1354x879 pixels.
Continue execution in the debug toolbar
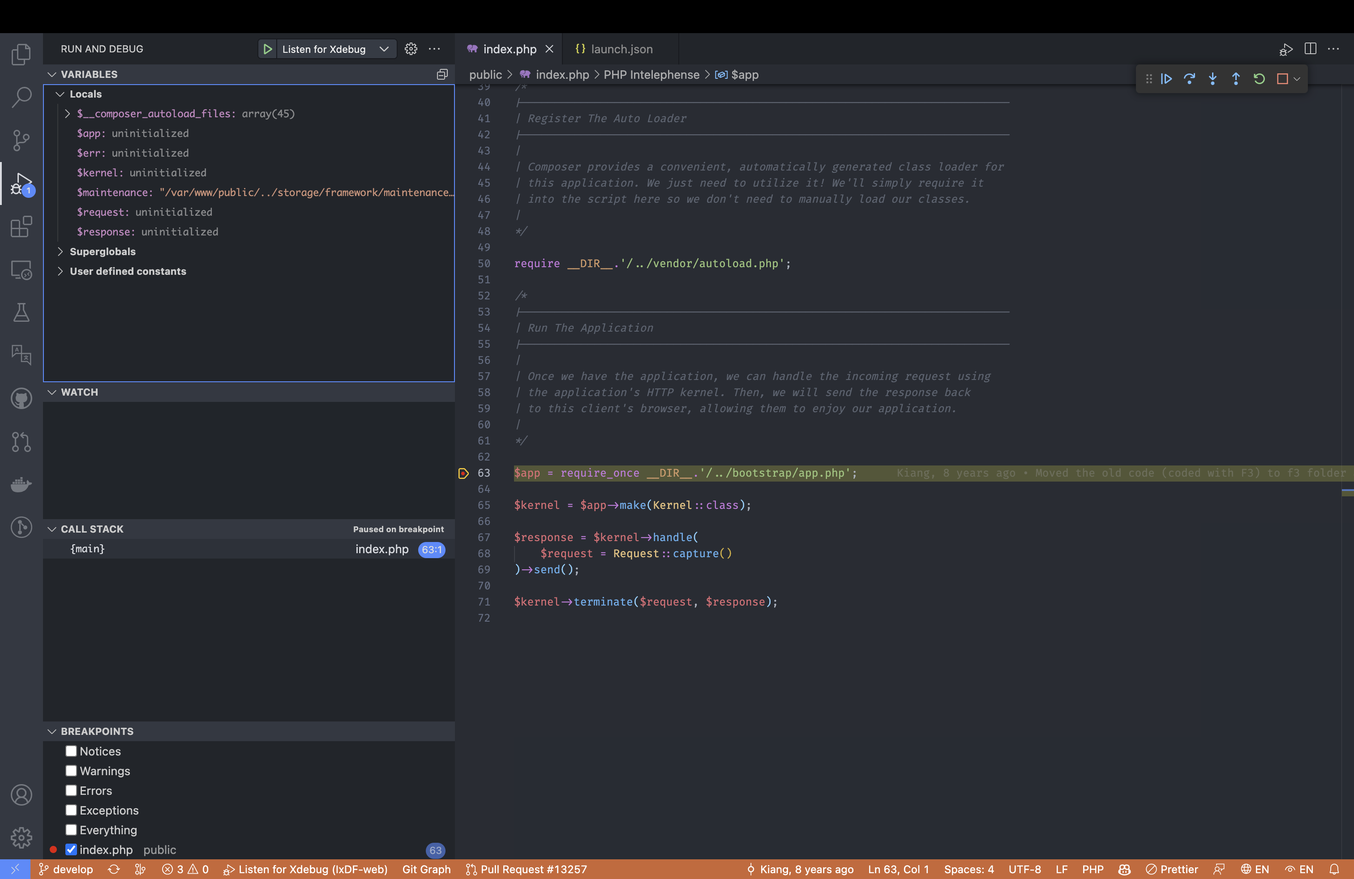point(1166,79)
